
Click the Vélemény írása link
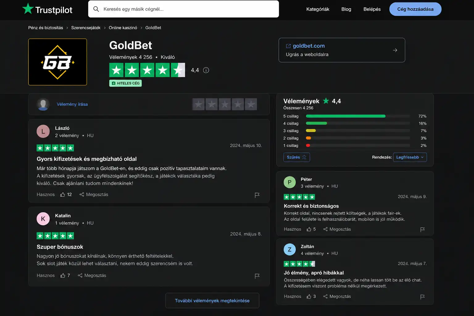pos(72,104)
